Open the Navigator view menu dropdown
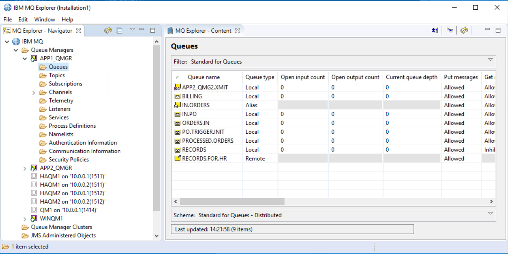Viewport: 508px width, 254px height. coord(132,29)
